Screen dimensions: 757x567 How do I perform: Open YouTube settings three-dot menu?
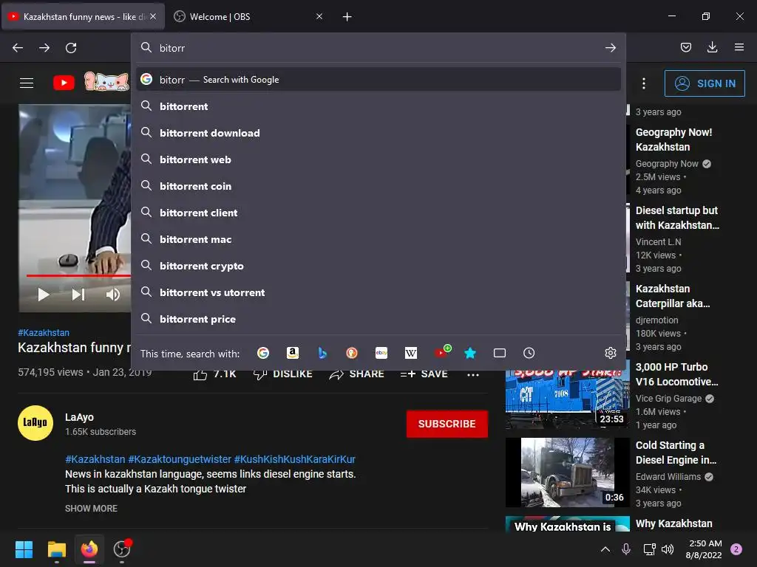pyautogui.click(x=644, y=83)
